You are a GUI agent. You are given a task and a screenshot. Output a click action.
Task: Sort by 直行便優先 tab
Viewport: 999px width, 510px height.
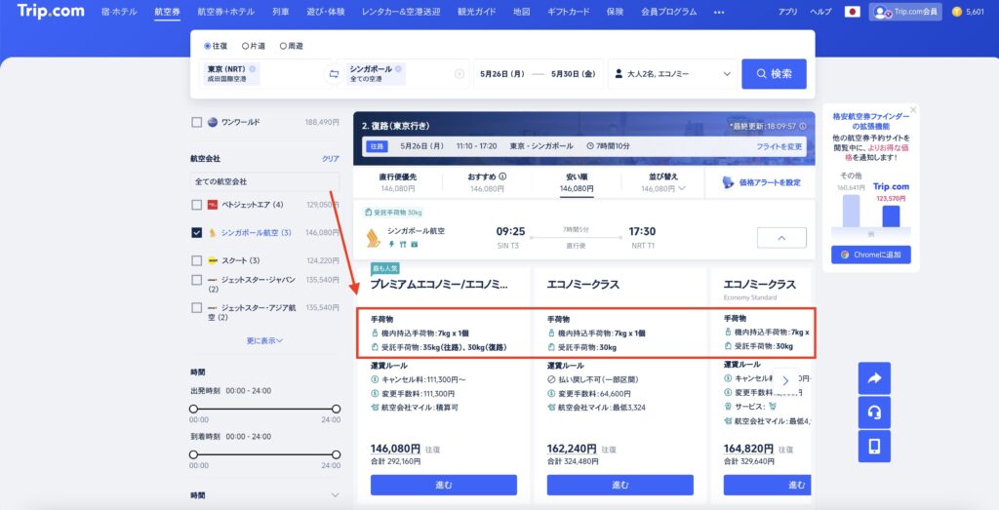pos(398,182)
